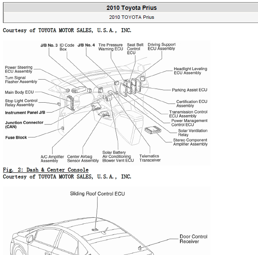This screenshot has height=255, width=258.
Task: Click the 'Stop Light Control Relay Assembly' label
Action: 21,103
